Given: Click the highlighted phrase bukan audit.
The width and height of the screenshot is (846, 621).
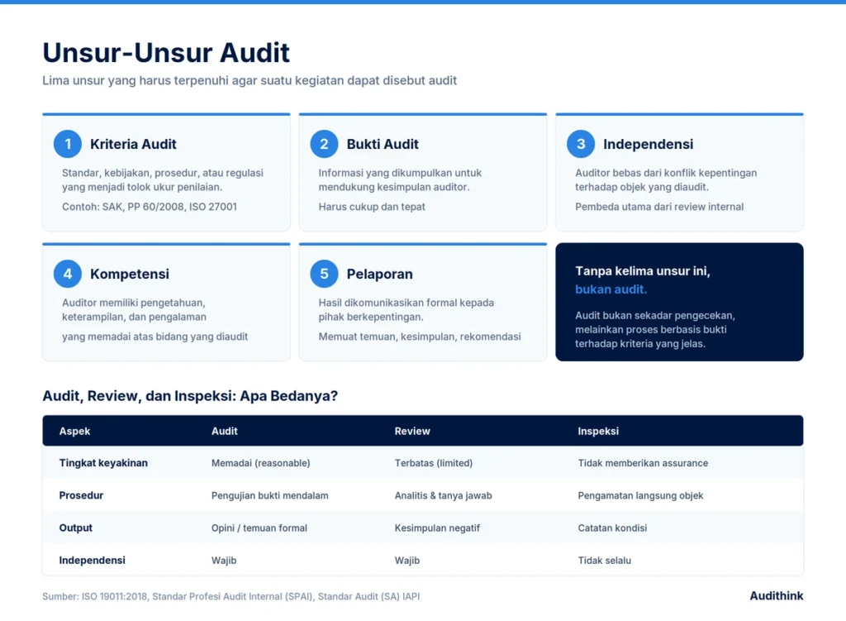Looking at the screenshot, I should [x=611, y=289].
